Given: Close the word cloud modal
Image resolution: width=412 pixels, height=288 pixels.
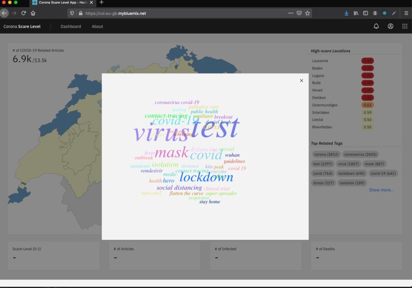Looking at the screenshot, I should coord(302,81).
